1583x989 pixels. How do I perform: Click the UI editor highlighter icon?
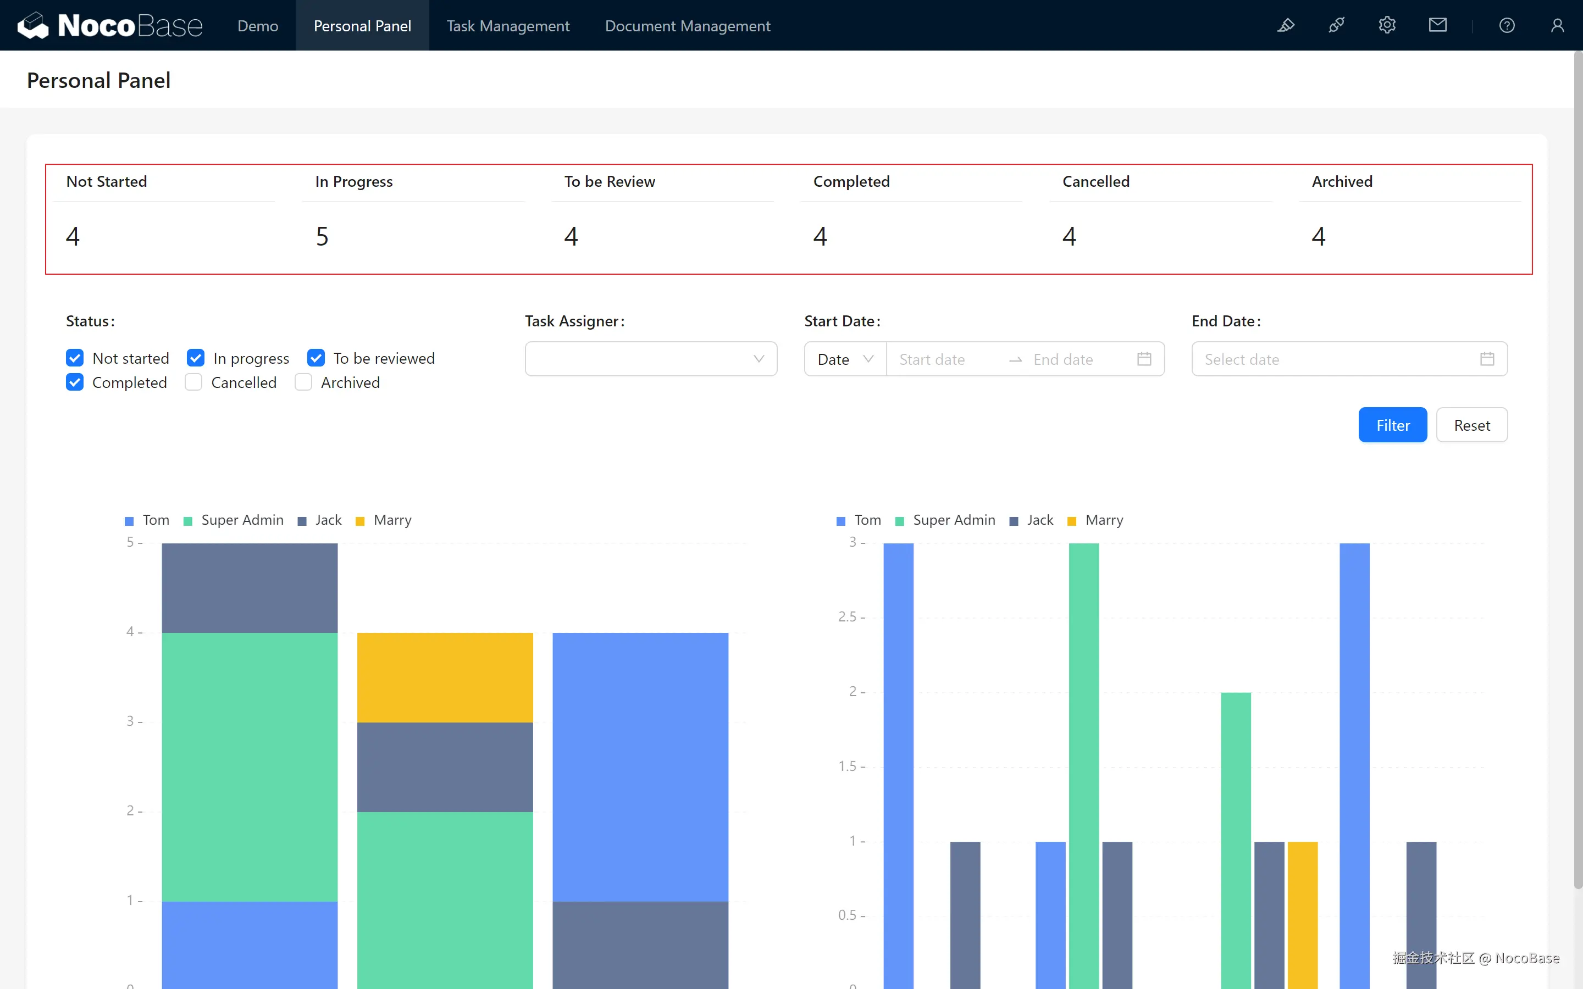pos(1286,25)
